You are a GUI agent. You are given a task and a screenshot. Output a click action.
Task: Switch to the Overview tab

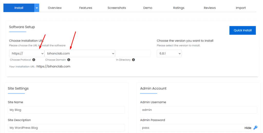55,8
